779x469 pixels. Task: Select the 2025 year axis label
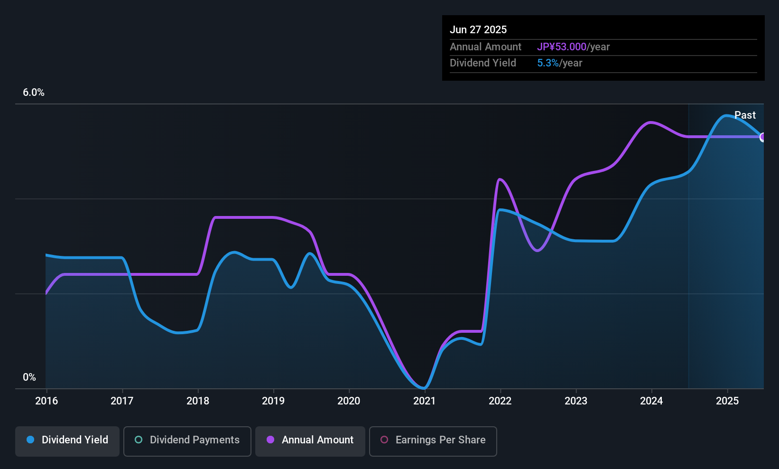[727, 401]
